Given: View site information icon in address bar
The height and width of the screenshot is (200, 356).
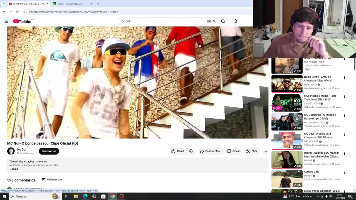Looking at the screenshot, I should pyautogui.click(x=25, y=12).
